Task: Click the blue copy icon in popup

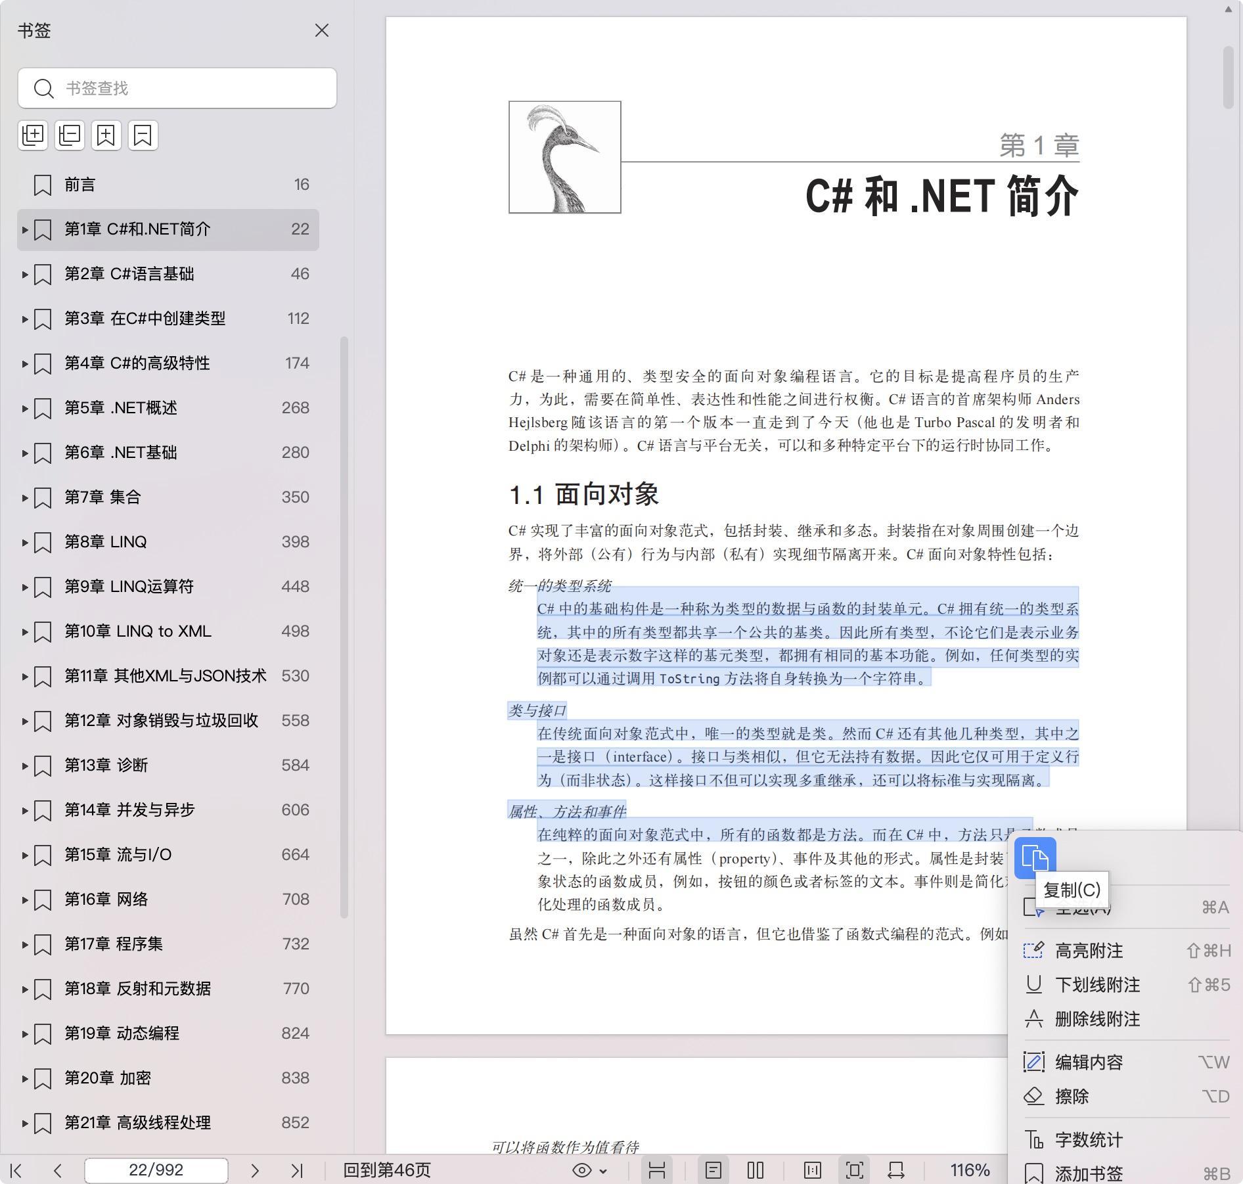Action: point(1035,858)
